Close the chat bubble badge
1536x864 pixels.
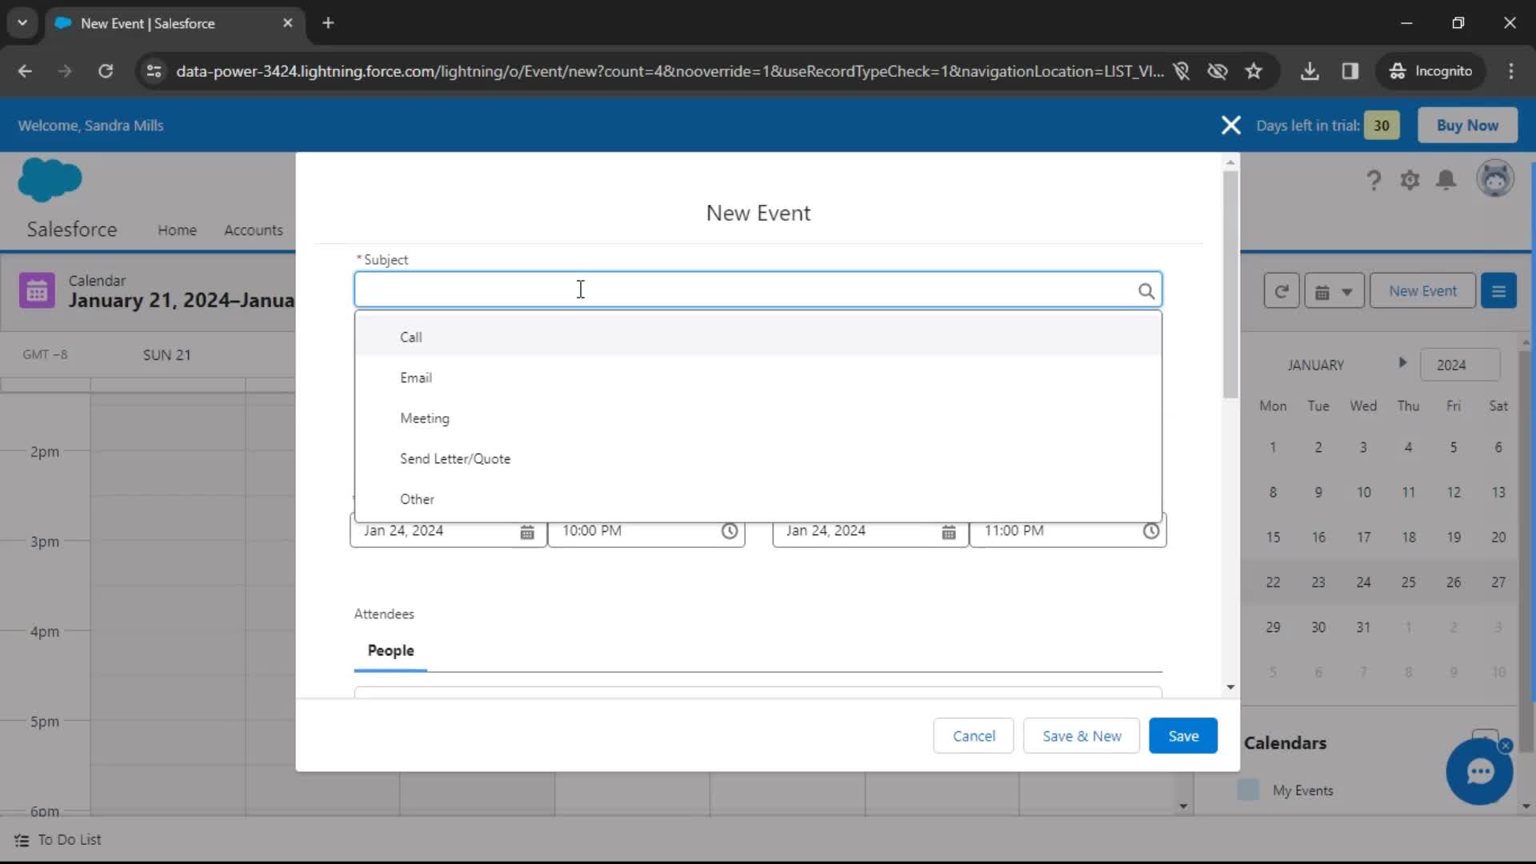click(1506, 746)
